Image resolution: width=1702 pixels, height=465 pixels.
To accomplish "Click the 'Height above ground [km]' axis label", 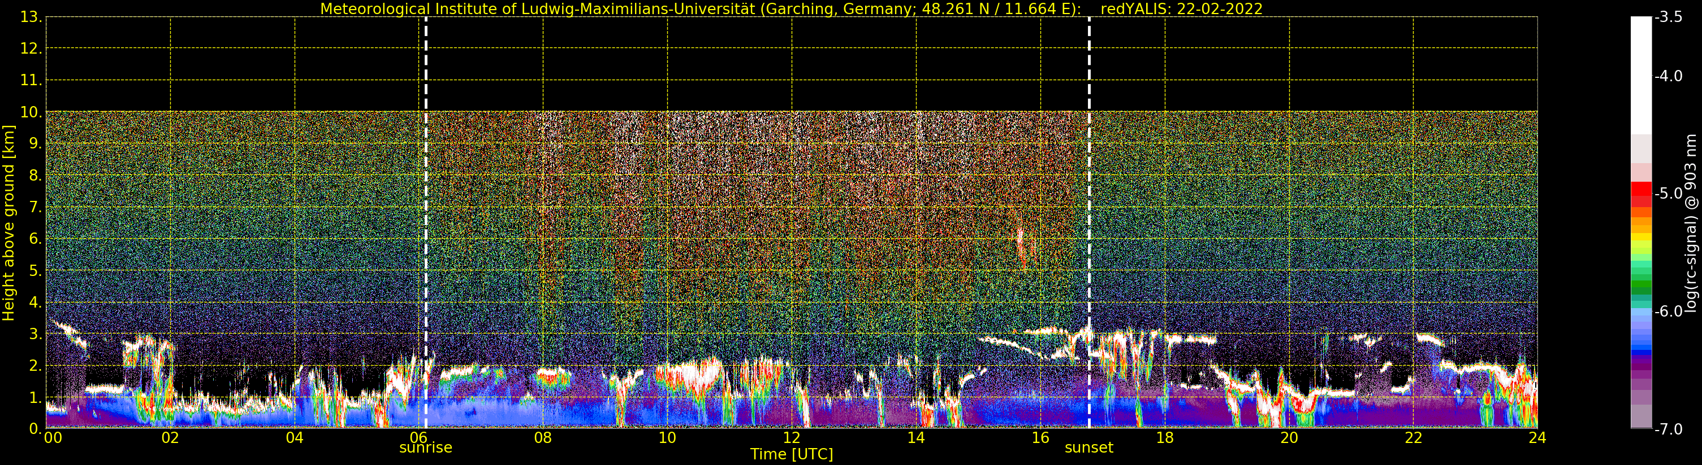I will [8, 223].
